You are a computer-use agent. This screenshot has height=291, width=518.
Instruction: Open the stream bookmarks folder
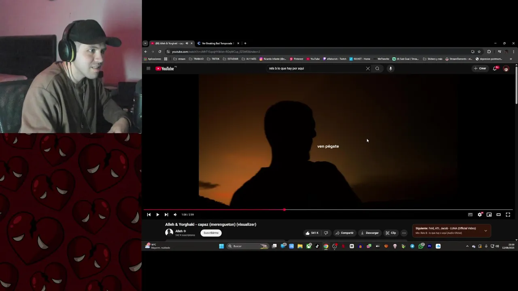pyautogui.click(x=179, y=59)
